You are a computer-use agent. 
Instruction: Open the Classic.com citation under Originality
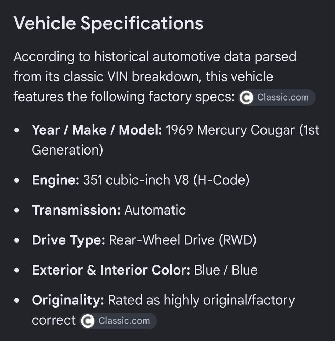pyautogui.click(x=118, y=321)
